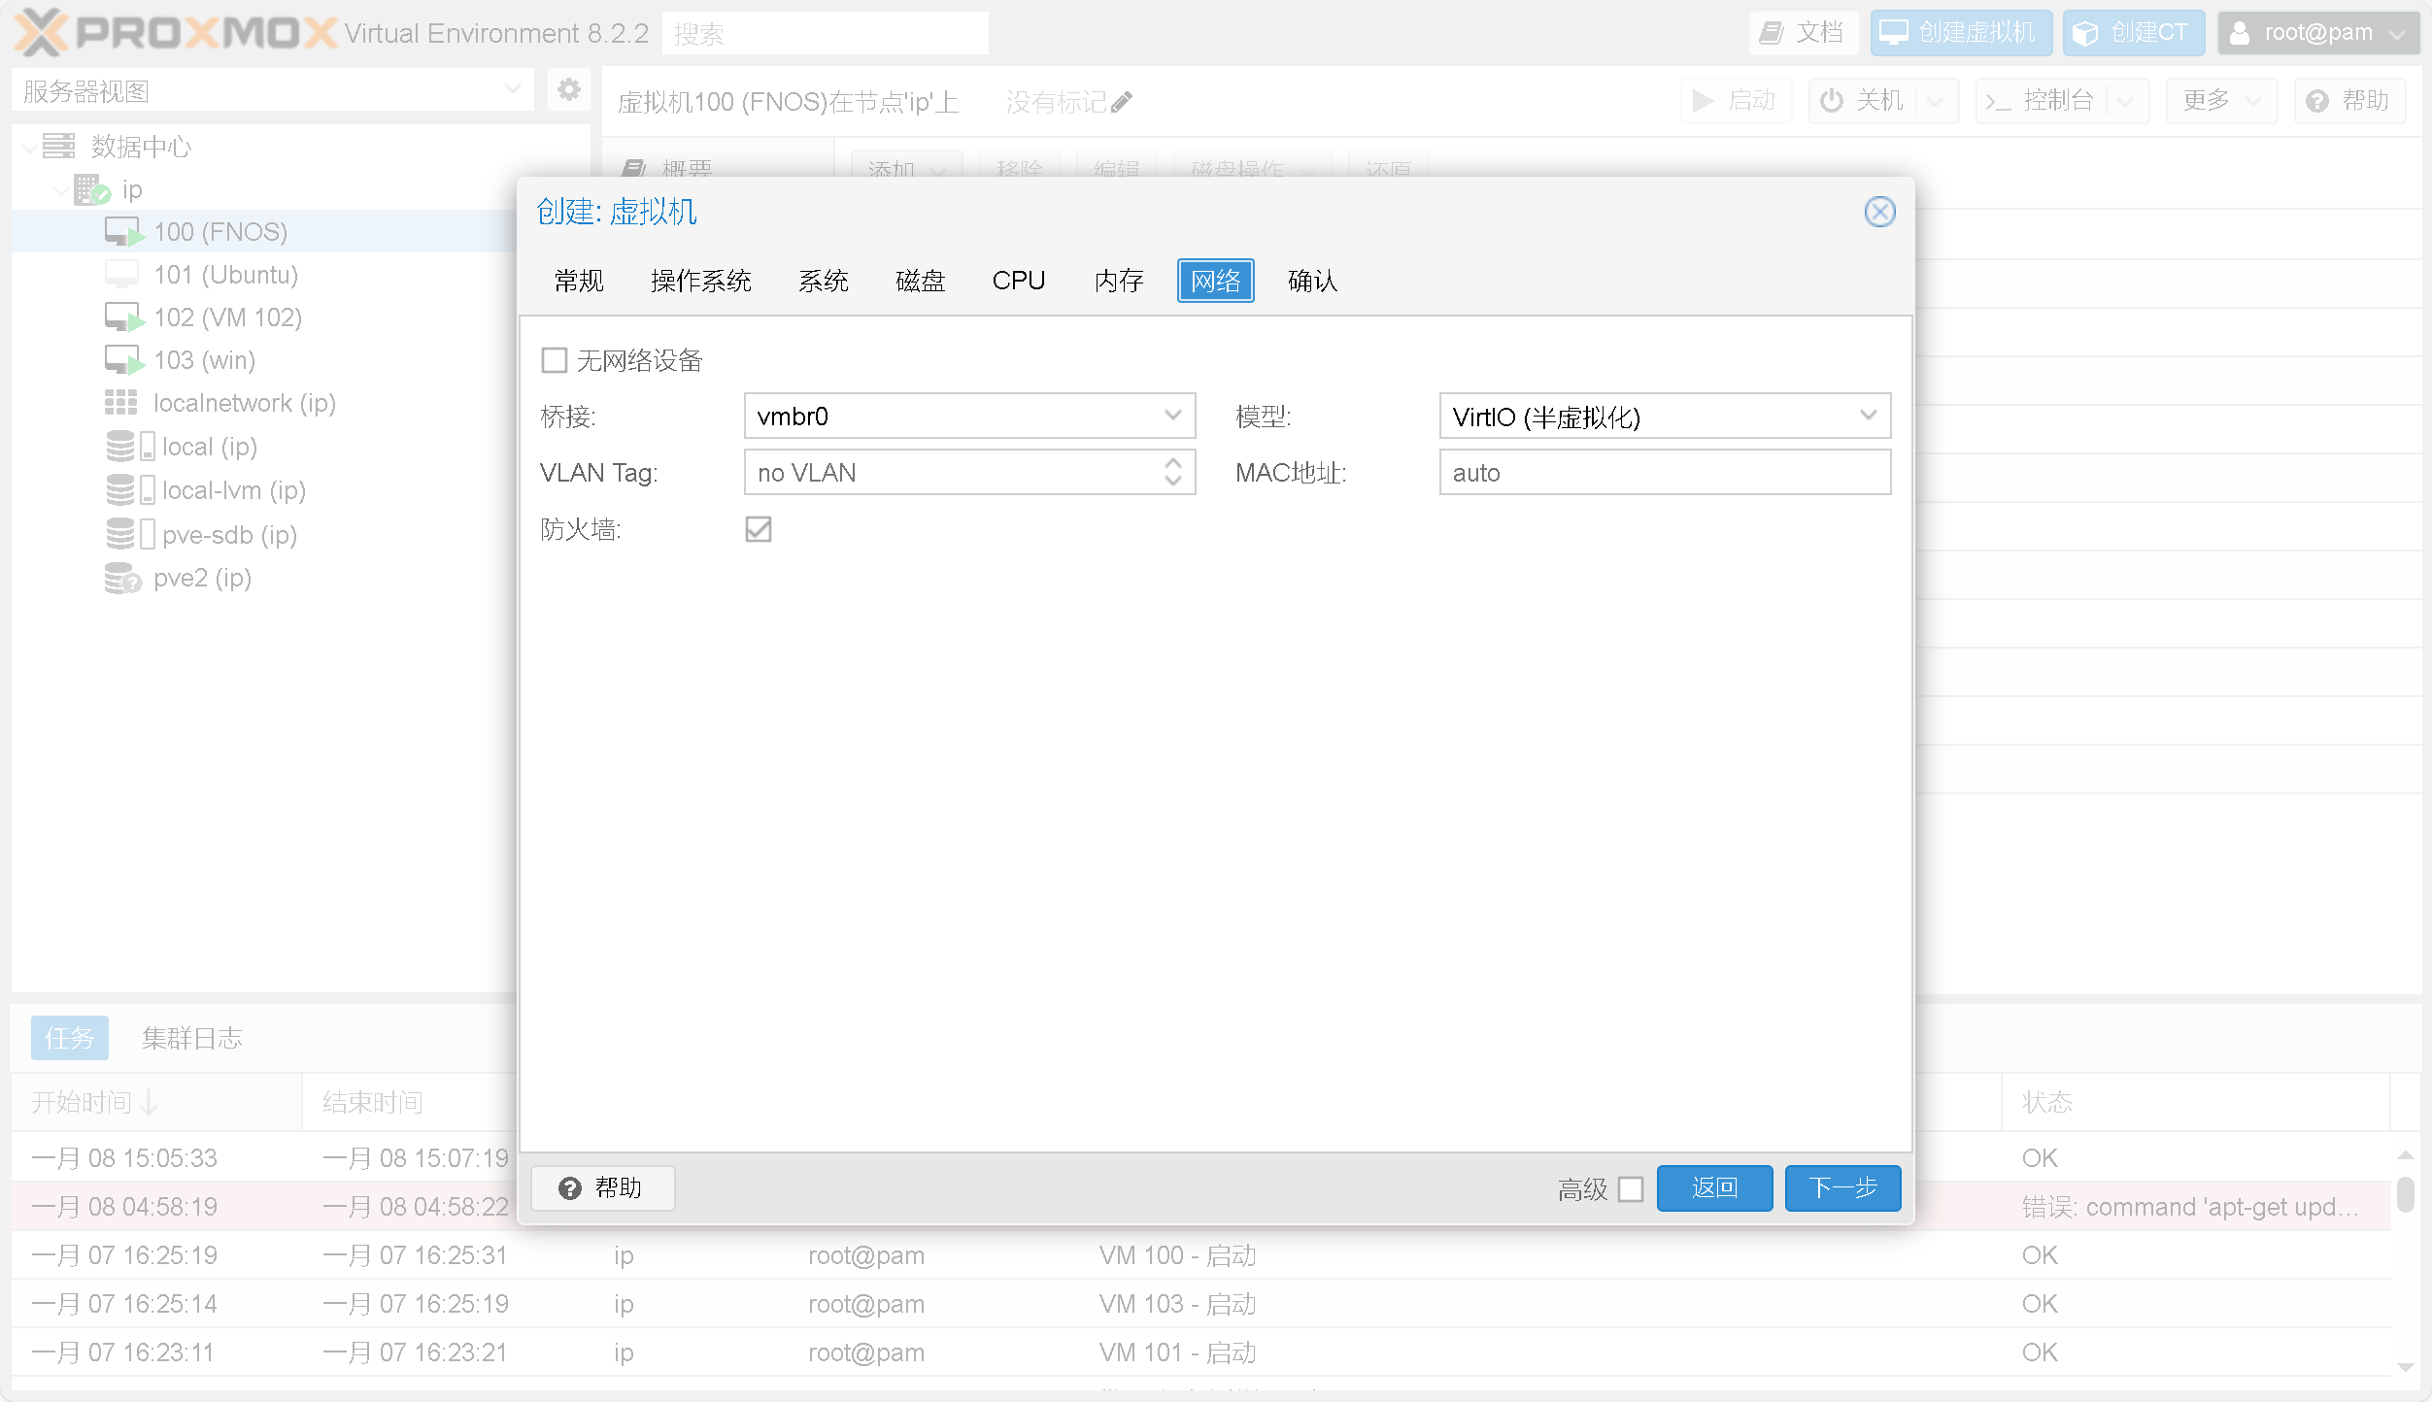Toggle the '无网络设备' checkbox
Image resolution: width=2432 pixels, height=1402 pixels.
555,361
